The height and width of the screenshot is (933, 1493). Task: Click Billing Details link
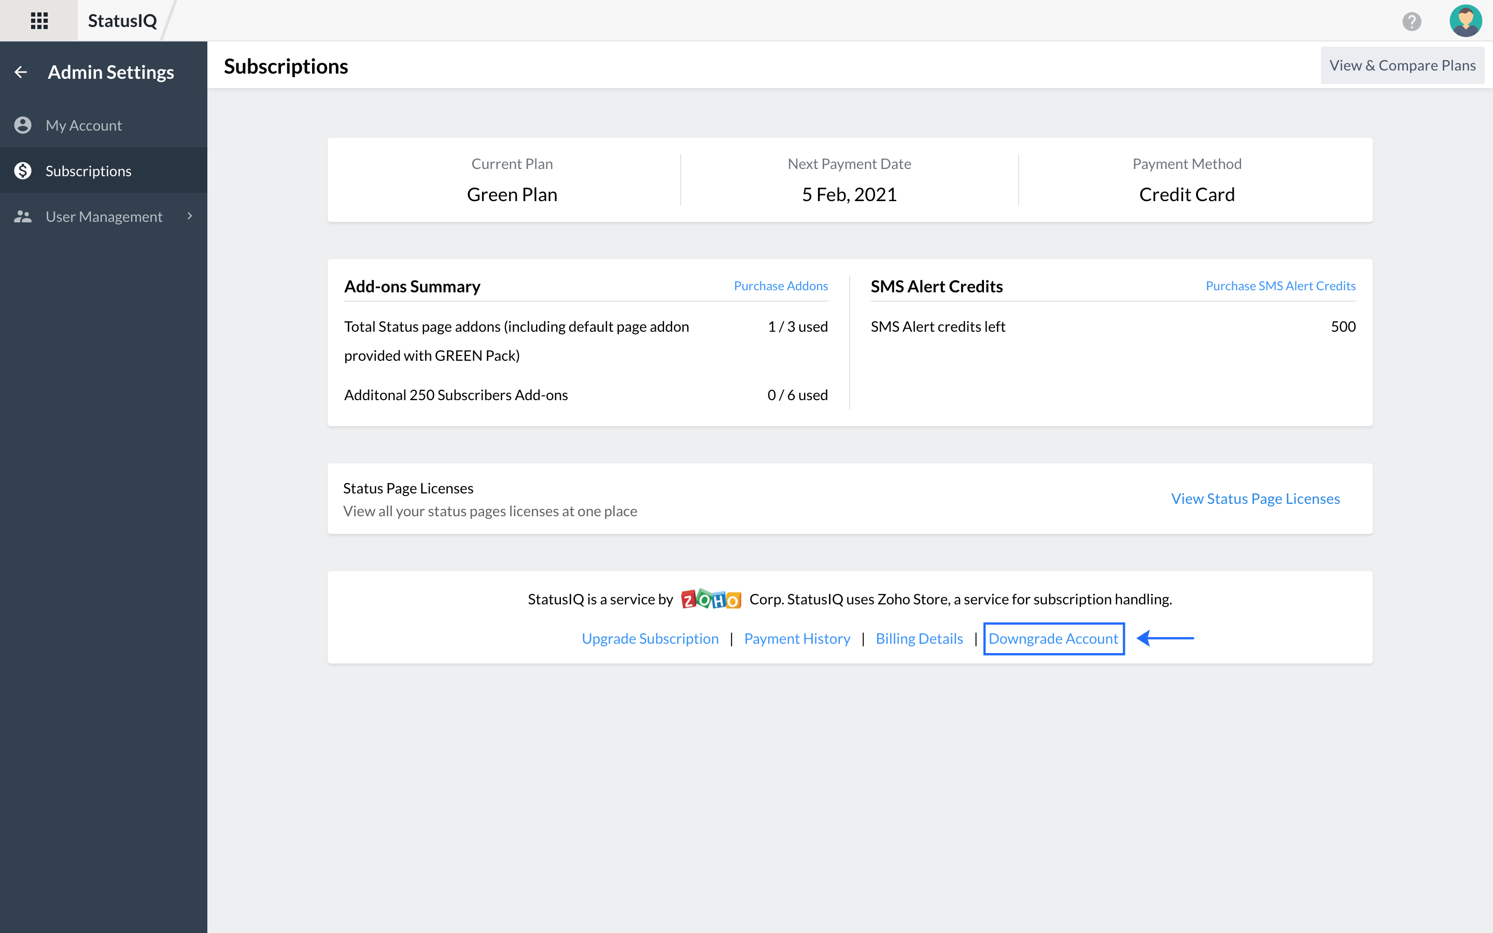[x=919, y=639]
